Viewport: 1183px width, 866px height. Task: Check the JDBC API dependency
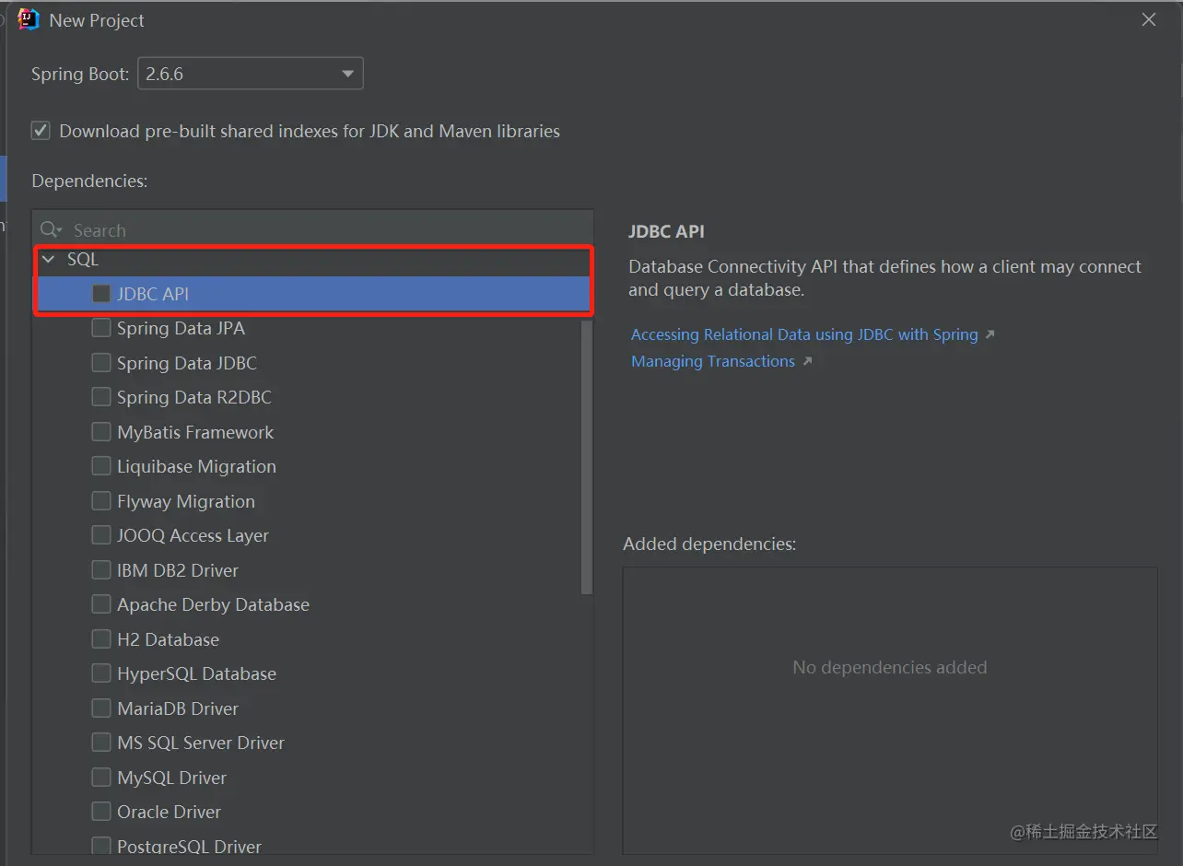click(x=101, y=294)
